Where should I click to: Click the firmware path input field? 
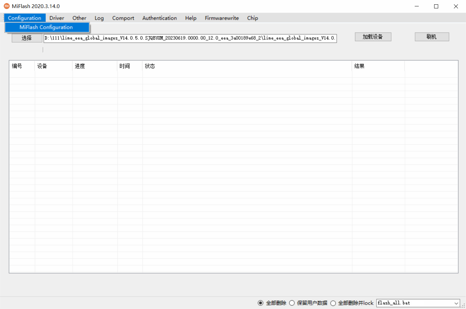pos(190,38)
